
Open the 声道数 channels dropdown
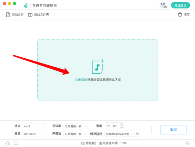(x=75, y=134)
